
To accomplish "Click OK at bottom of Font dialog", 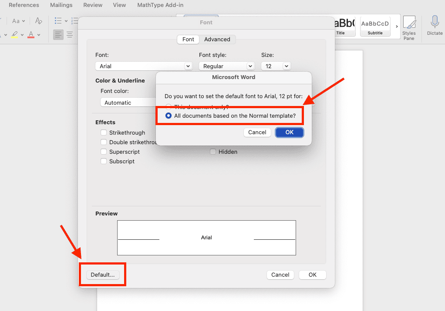I will click(313, 275).
